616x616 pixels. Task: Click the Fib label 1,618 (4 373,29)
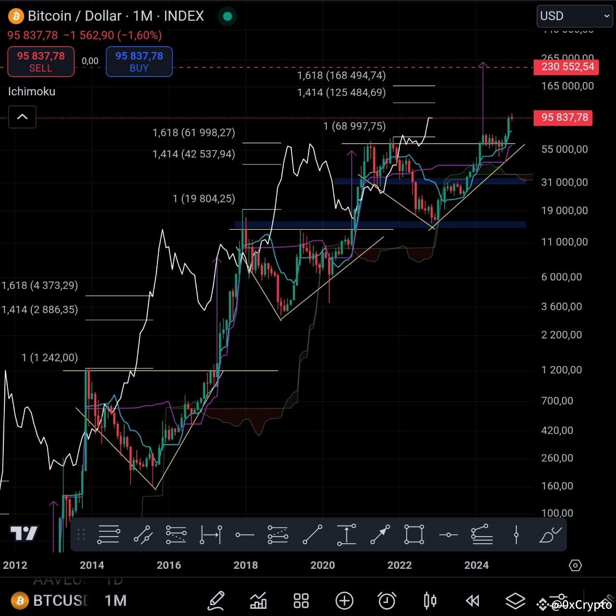[39, 285]
